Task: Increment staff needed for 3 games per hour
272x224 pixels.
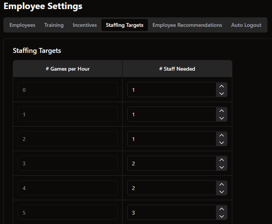Action: coord(222,160)
